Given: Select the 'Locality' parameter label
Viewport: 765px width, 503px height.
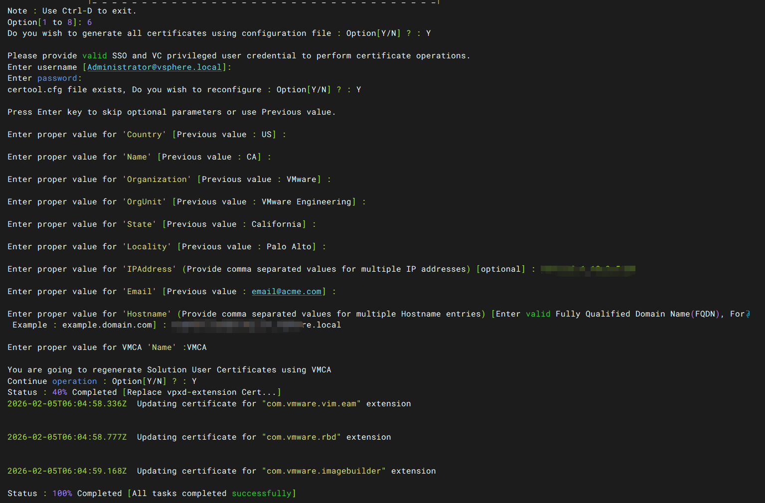Looking at the screenshot, I should tap(147, 247).
